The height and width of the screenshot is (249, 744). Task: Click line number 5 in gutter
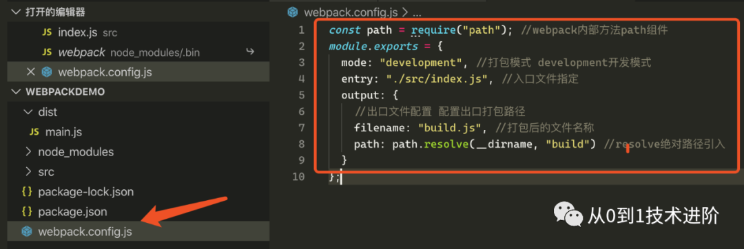pos(301,95)
